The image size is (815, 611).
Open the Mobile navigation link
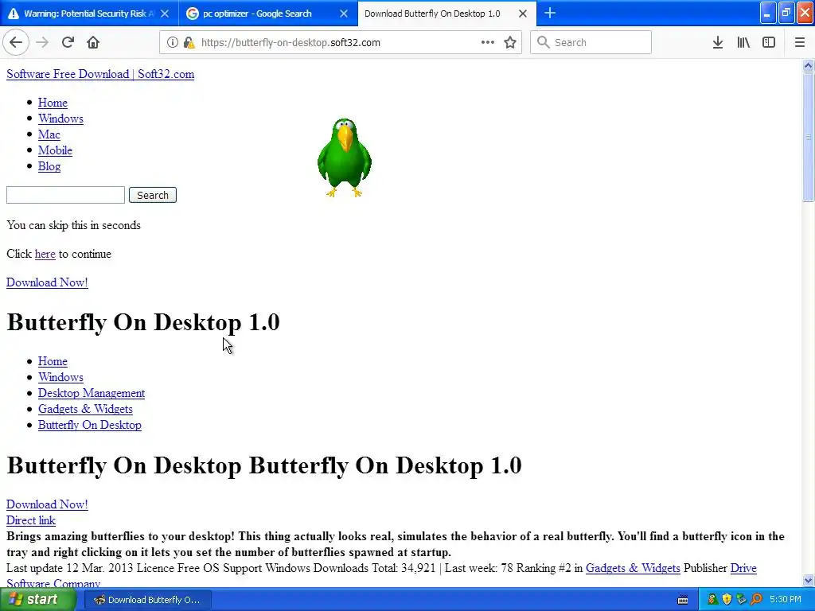[x=55, y=150]
